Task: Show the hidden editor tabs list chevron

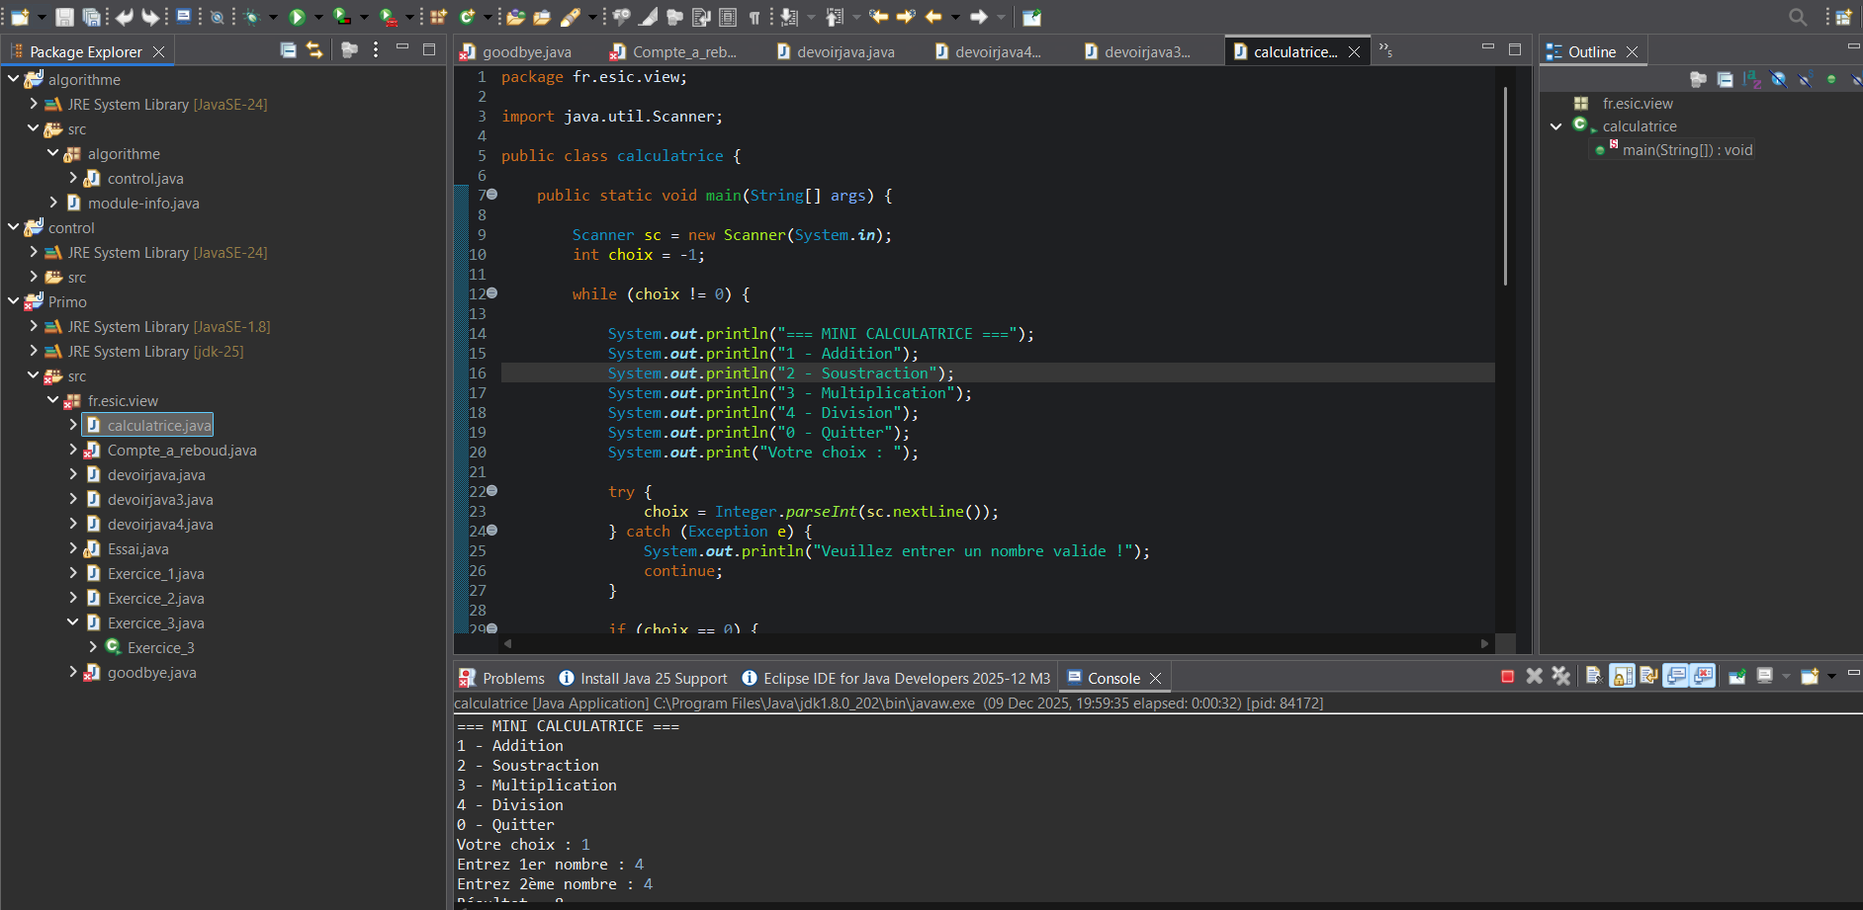Action: 1385,49
